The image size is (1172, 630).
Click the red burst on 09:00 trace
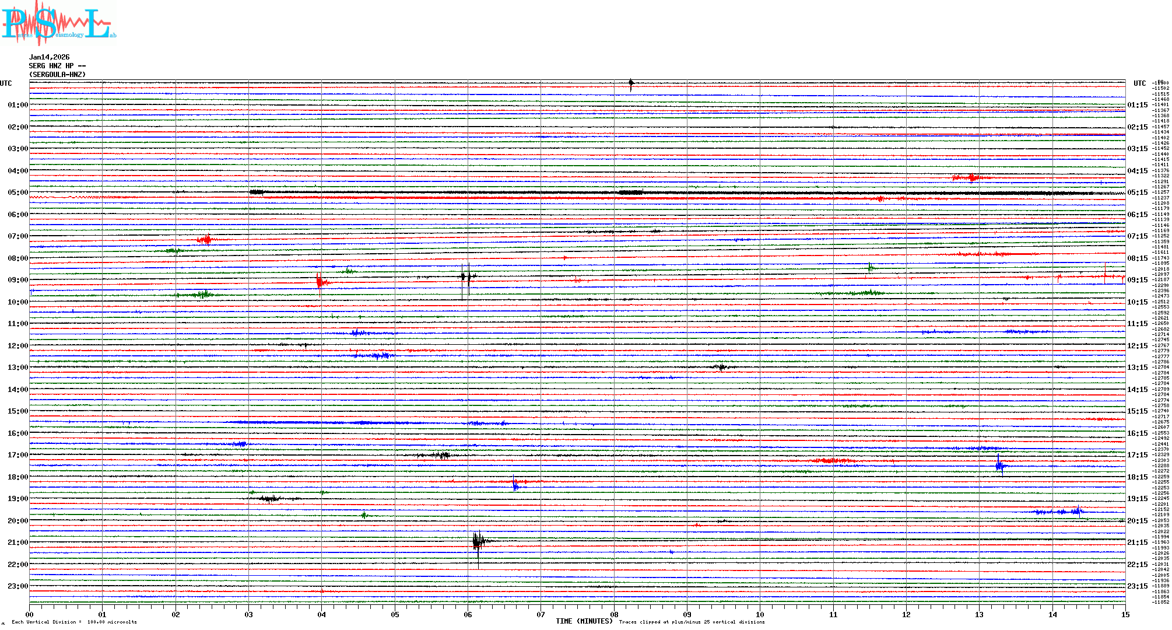pyautogui.click(x=320, y=282)
